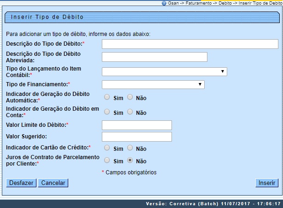Select Não for Indicador de Geração do Débito Automática

coord(130,97)
